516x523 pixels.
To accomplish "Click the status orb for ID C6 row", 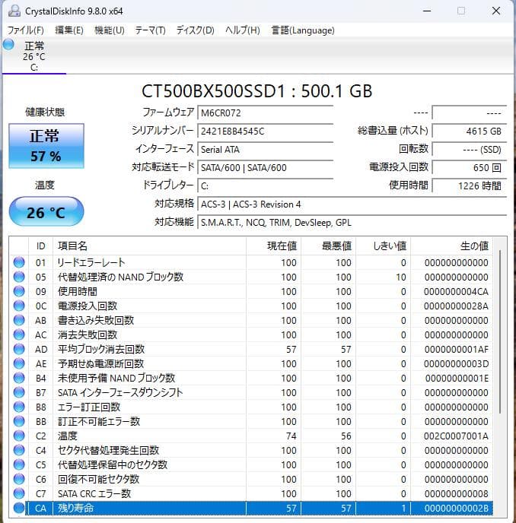I will (19, 479).
